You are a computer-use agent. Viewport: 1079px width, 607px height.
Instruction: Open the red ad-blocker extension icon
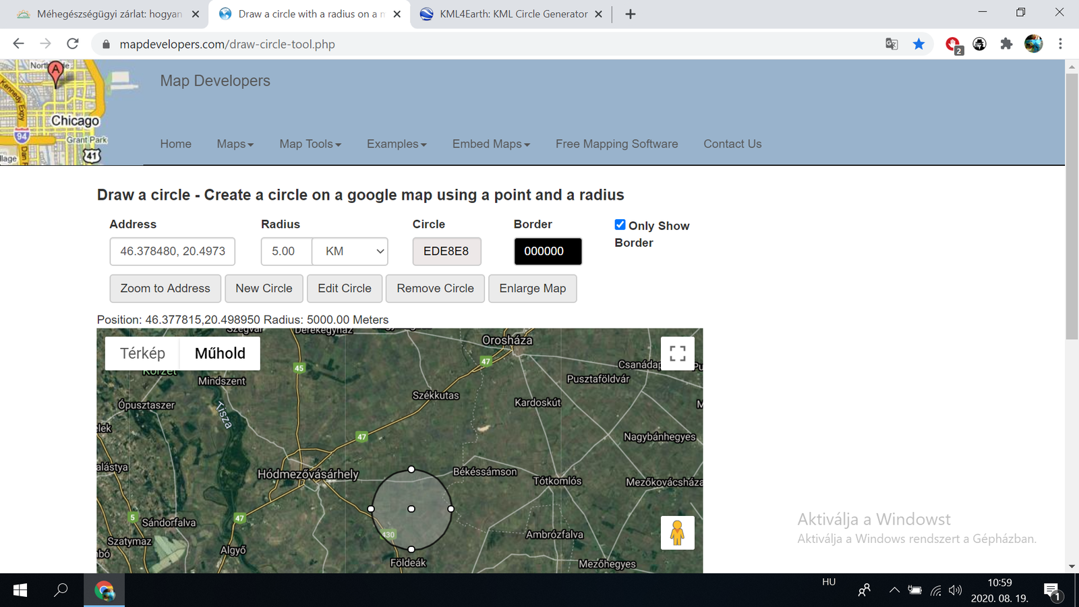954,45
